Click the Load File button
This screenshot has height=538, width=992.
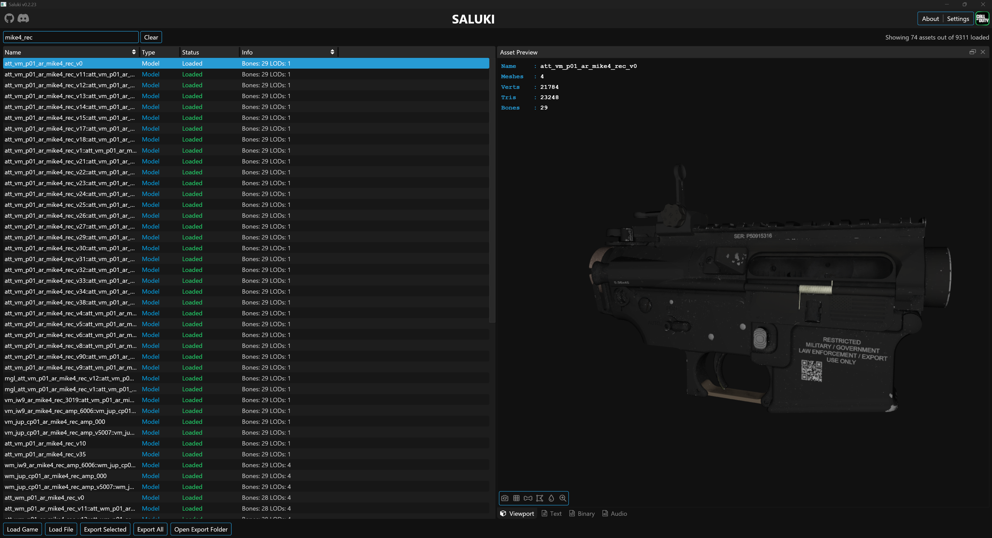pyautogui.click(x=61, y=529)
